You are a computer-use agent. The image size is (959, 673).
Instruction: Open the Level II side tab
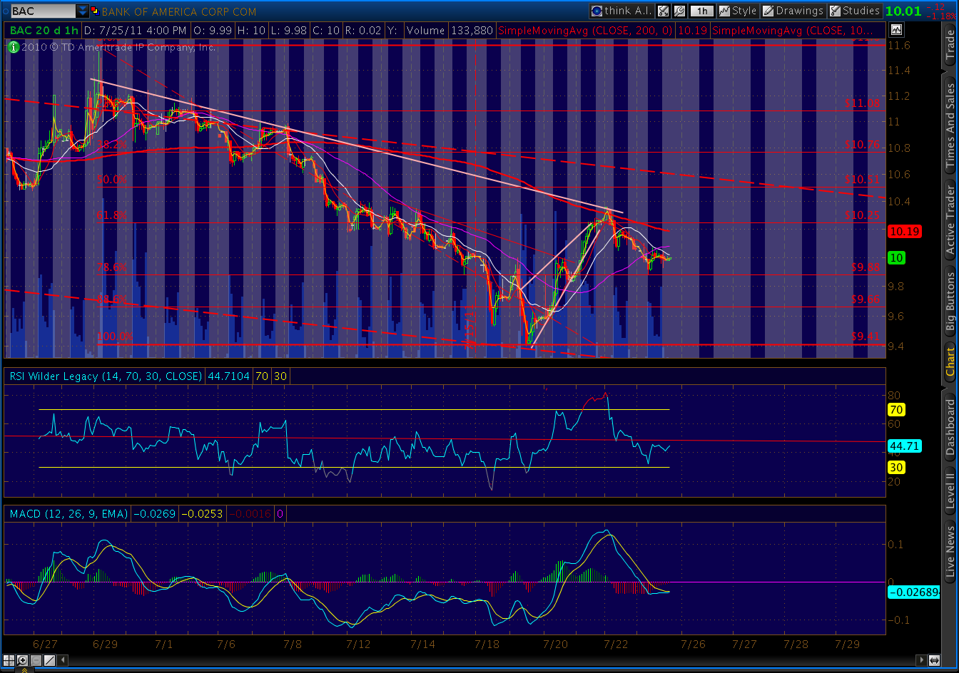click(x=950, y=492)
